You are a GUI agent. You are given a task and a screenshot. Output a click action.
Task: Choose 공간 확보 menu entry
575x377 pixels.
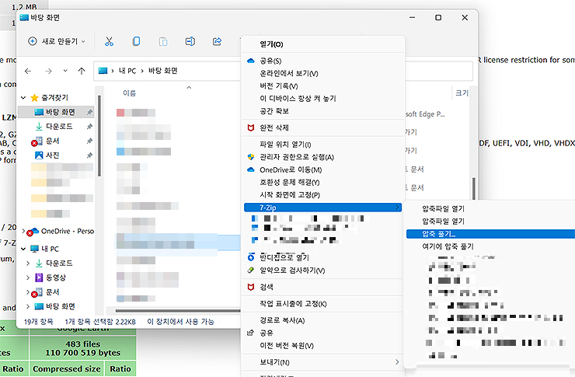tap(322, 110)
